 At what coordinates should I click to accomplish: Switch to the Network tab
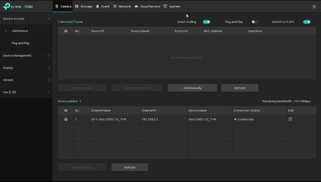click(x=122, y=6)
